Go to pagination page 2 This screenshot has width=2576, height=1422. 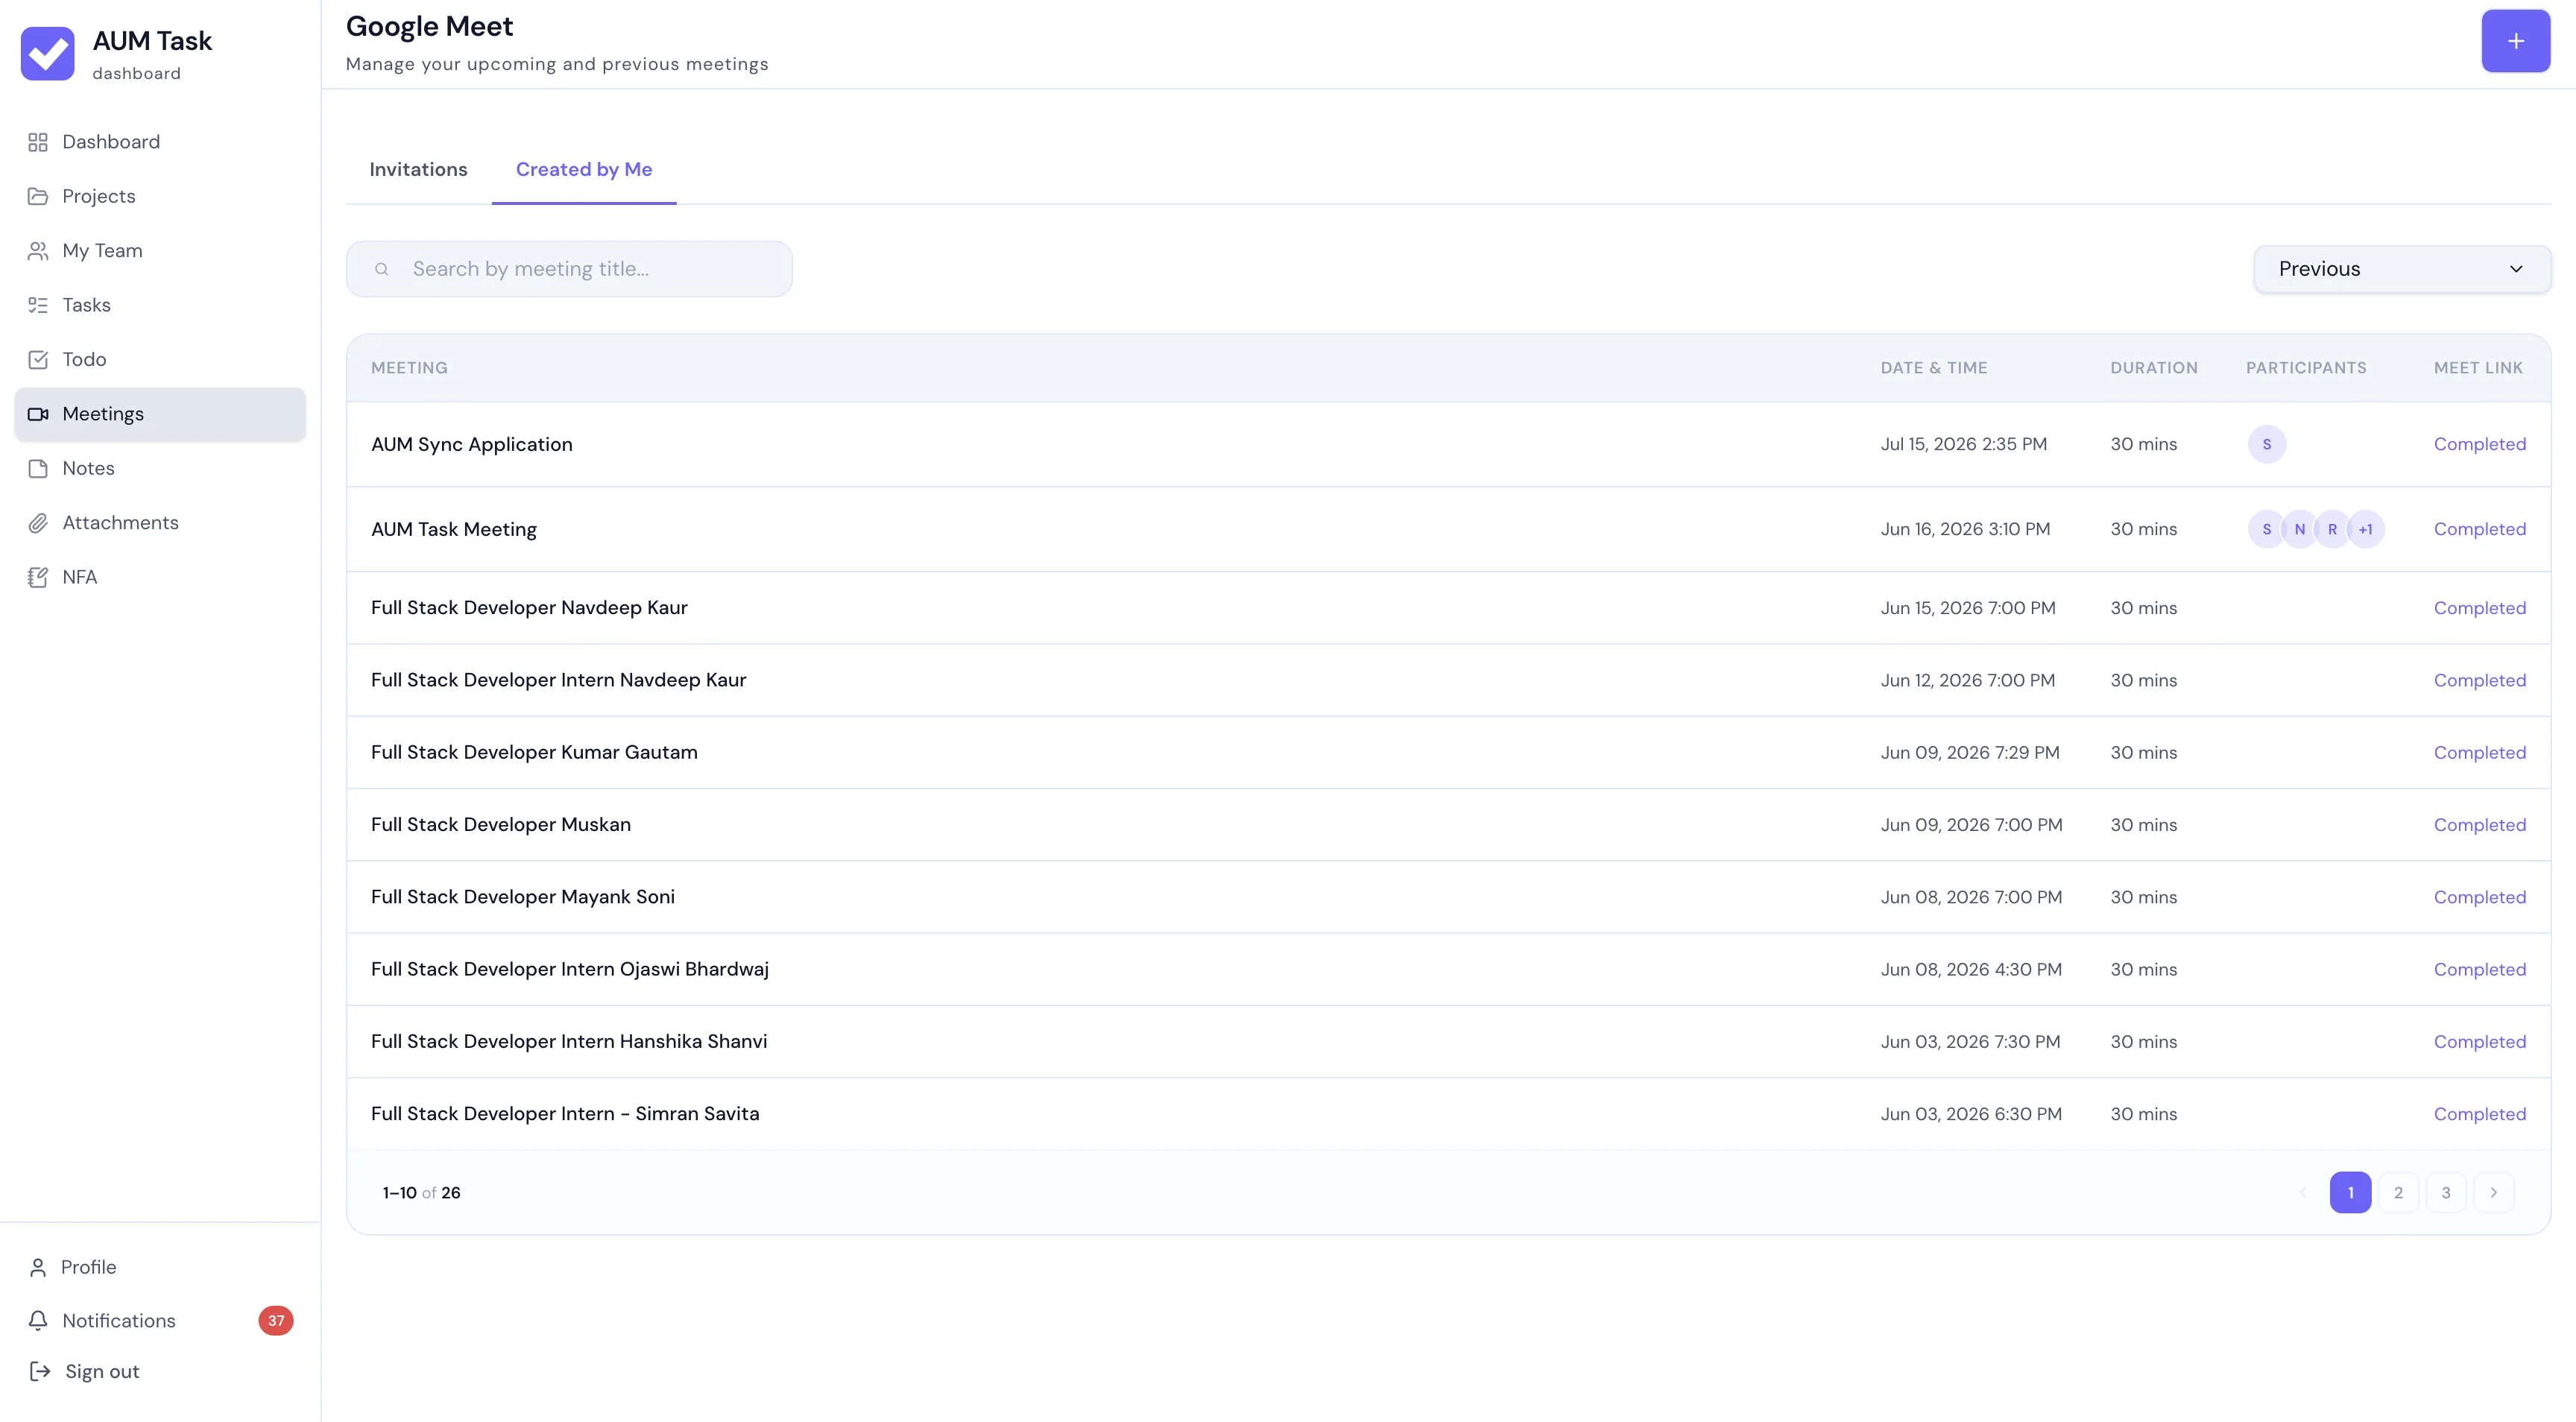[x=2398, y=1192]
